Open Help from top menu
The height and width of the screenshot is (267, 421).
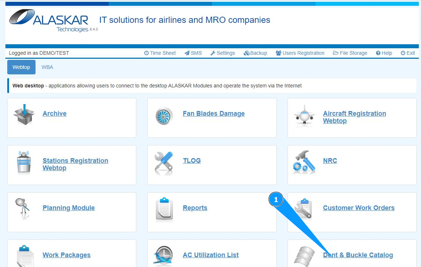tap(384, 53)
